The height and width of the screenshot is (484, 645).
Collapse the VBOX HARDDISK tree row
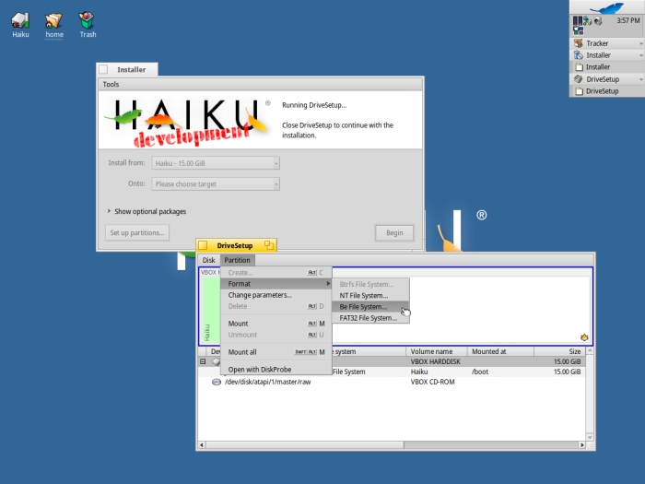click(x=203, y=362)
